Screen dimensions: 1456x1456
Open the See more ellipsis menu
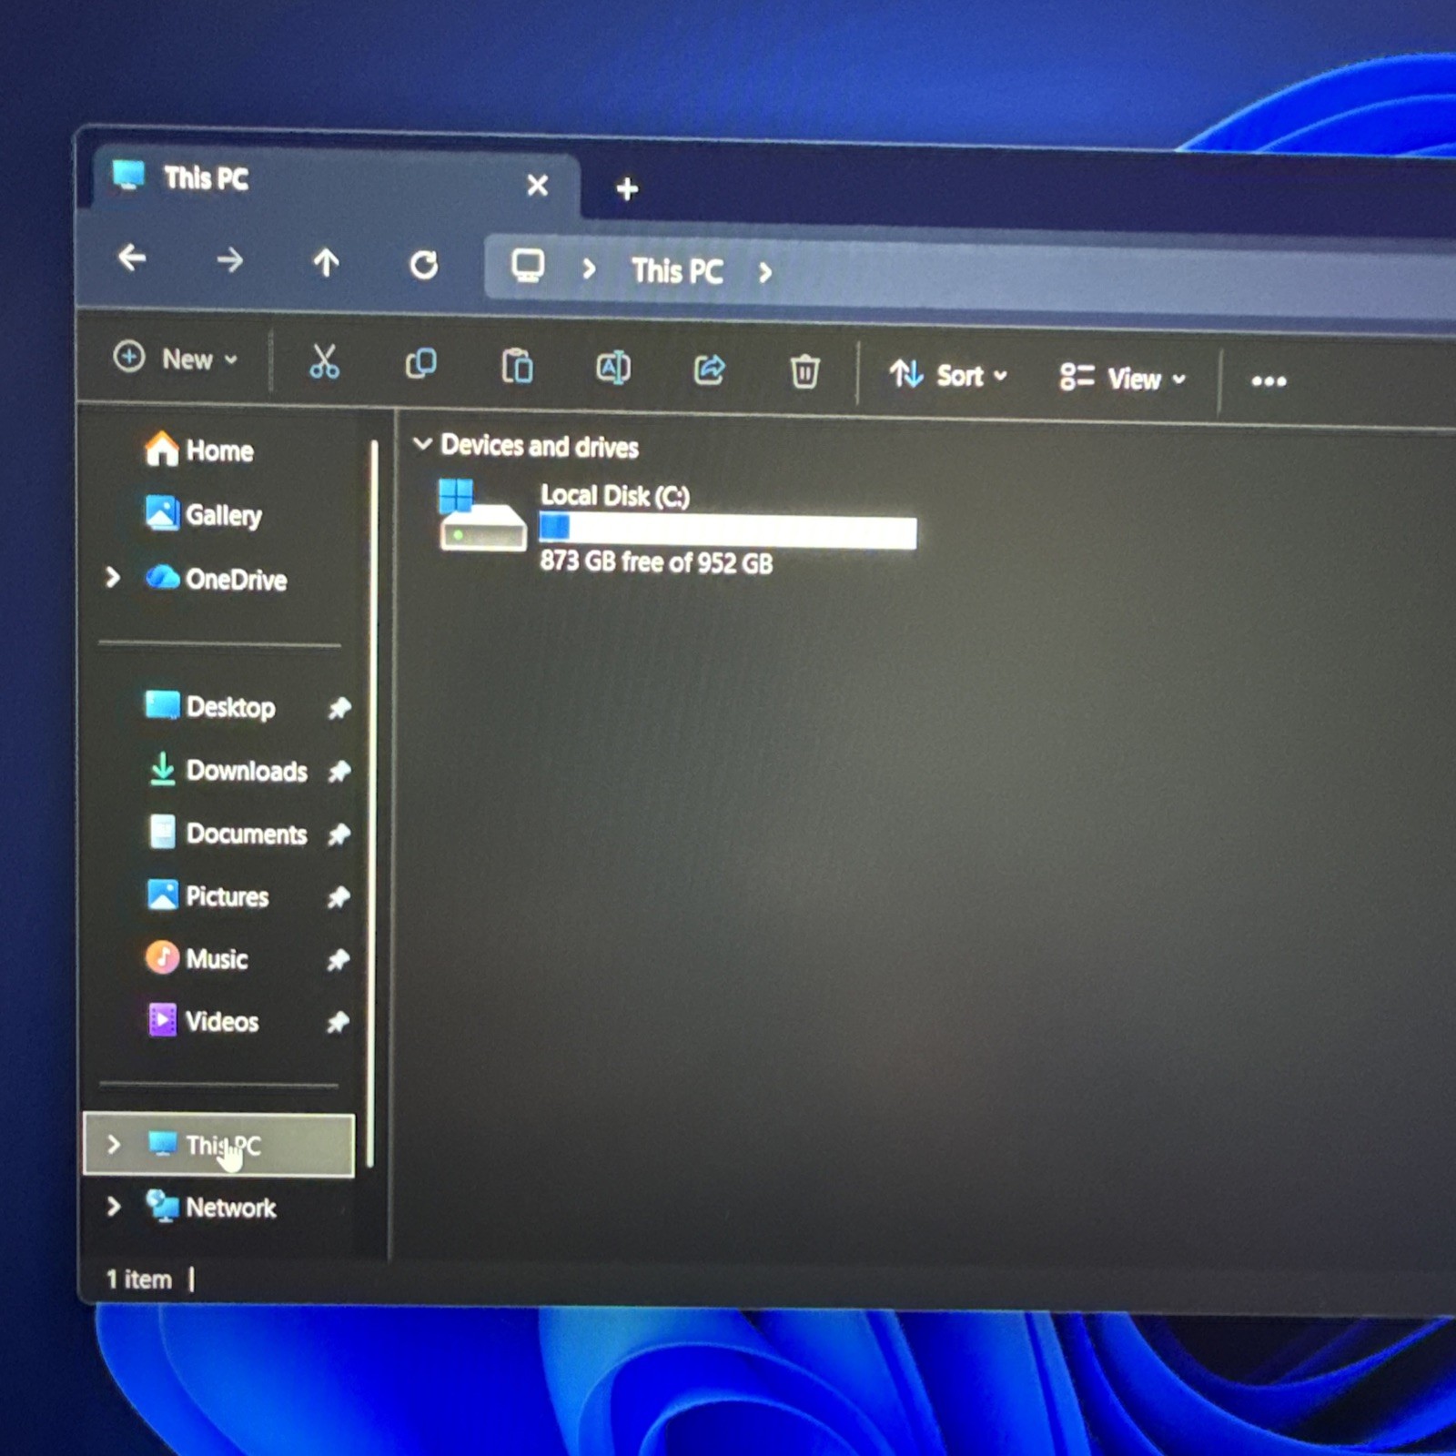(x=1269, y=381)
